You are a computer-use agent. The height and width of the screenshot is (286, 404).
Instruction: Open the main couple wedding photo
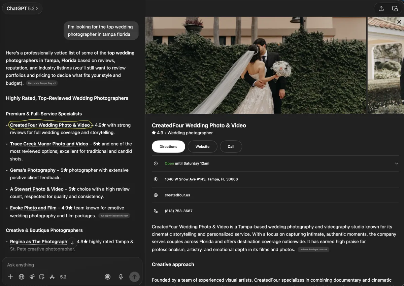coord(256,65)
